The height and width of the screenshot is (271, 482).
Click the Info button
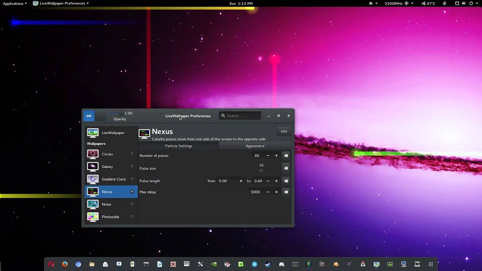284,131
